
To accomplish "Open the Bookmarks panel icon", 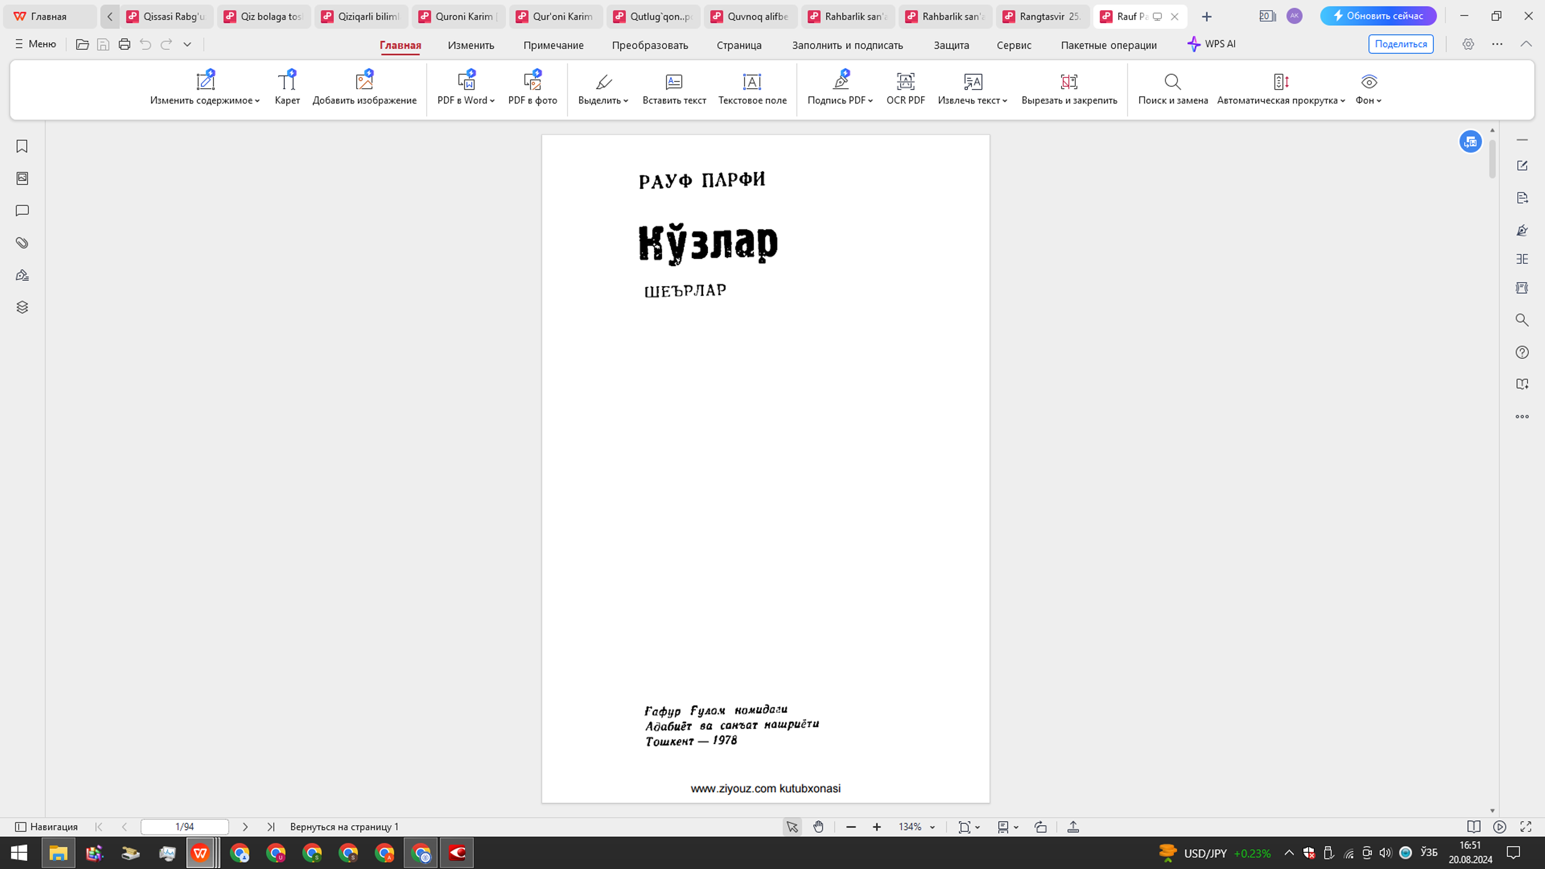I will [x=22, y=146].
